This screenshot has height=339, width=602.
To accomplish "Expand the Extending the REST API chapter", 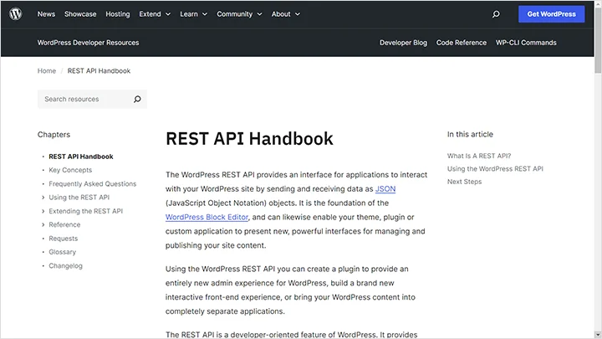I will (x=43, y=211).
